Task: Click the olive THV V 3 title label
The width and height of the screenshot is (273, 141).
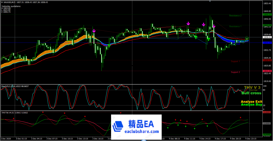Action: click(252, 87)
